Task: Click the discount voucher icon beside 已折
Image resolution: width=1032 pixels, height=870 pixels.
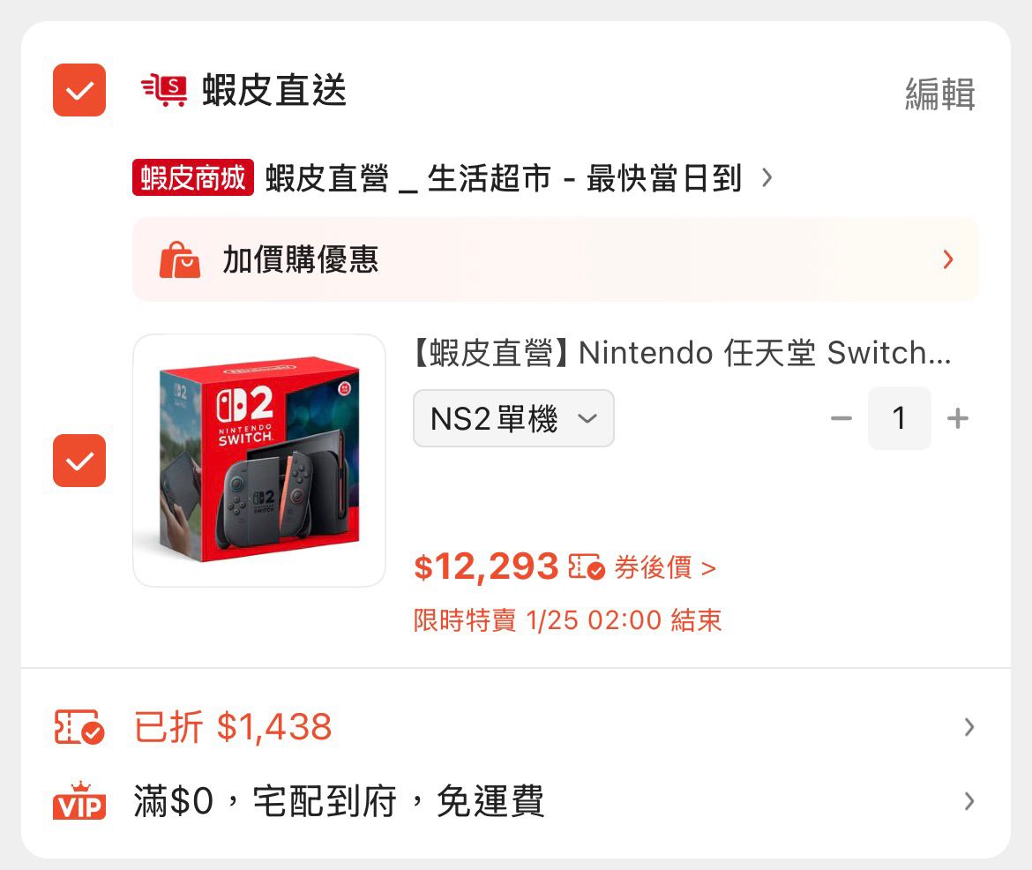Action: (x=79, y=727)
